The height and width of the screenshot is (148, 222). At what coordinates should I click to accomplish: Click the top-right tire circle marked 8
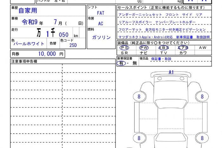pos(202,97)
